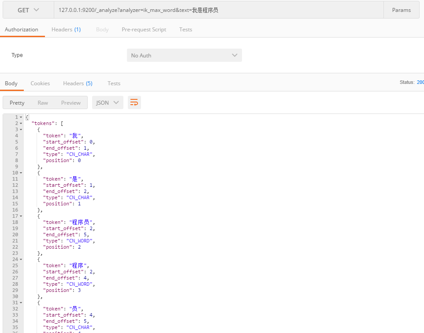Switch the response view to Raw
The image size is (424, 333).
(43, 103)
